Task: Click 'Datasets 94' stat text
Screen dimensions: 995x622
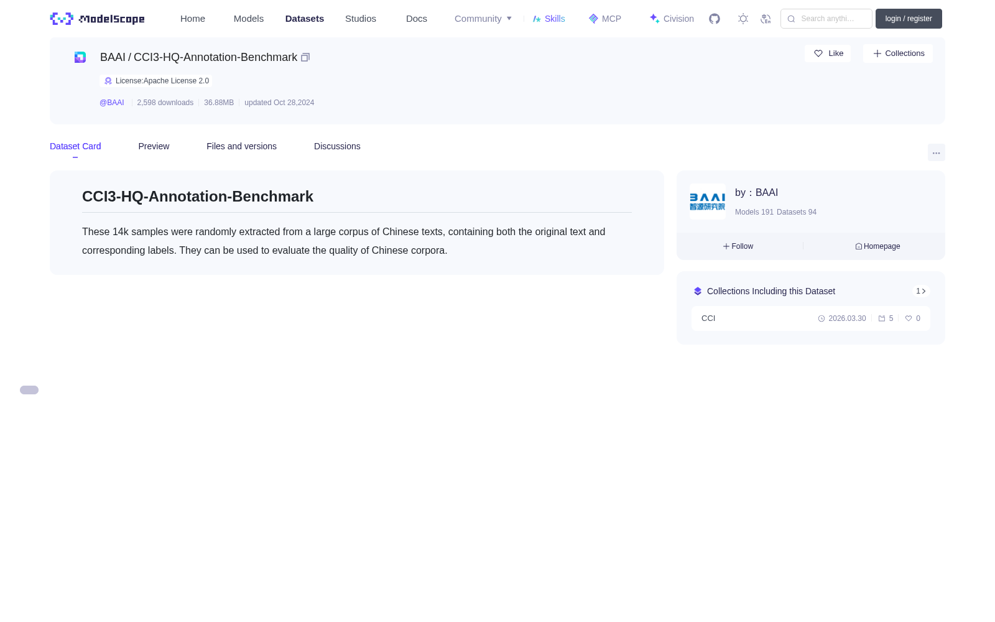Action: click(x=797, y=212)
